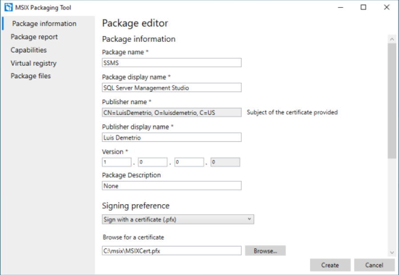Click the vertical scrollbar thumb
This screenshot has width=399, height=275.
pos(392,101)
